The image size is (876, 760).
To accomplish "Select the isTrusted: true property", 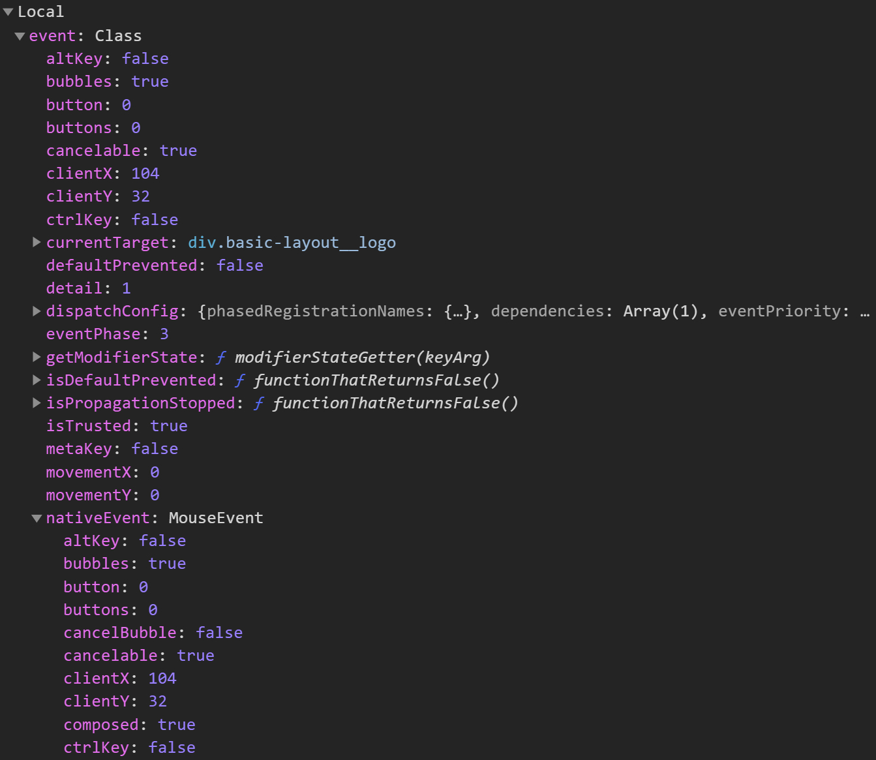I will [116, 426].
